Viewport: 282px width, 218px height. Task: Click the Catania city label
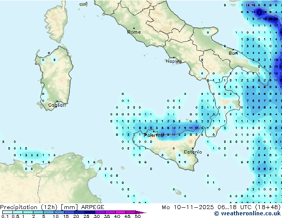[193, 152]
